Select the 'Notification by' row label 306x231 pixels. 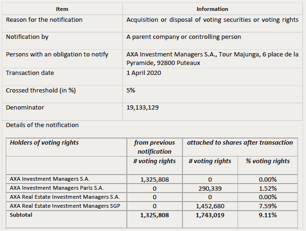pos(62,41)
